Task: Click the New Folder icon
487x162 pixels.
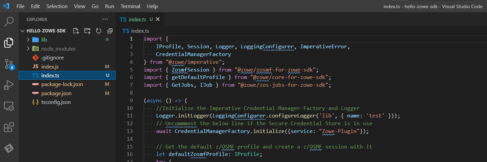Action: (87, 31)
